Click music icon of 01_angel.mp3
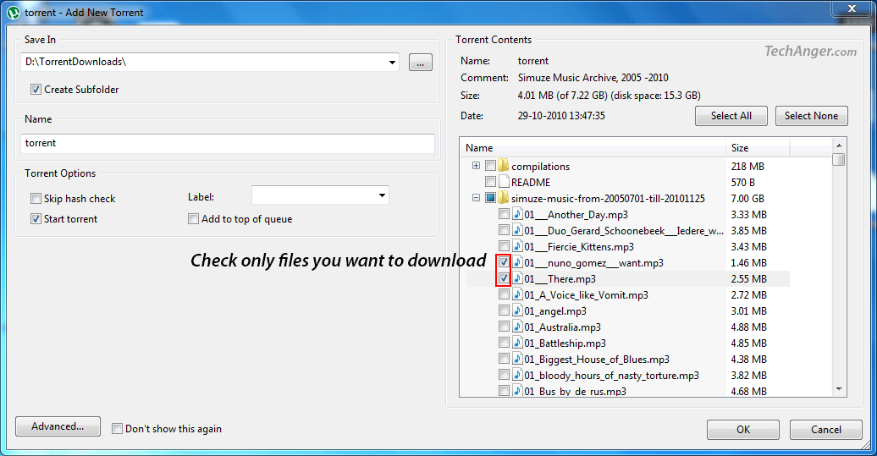This screenshot has height=456, width=877. [x=517, y=311]
